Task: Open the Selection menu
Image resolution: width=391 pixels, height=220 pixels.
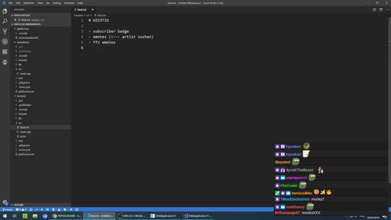Action: 29,3
